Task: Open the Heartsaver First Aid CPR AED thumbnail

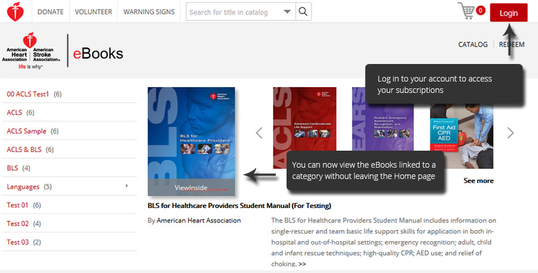Action: pyautogui.click(x=462, y=136)
